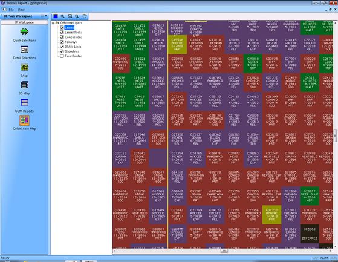
Task: Click the splitter grip on the right edge
Action: pos(336,136)
